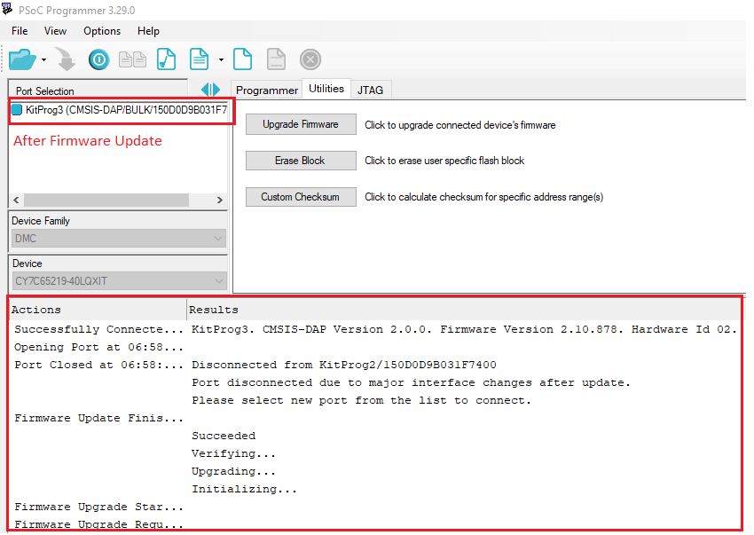Click the "Succeeded" result line

coord(224,437)
